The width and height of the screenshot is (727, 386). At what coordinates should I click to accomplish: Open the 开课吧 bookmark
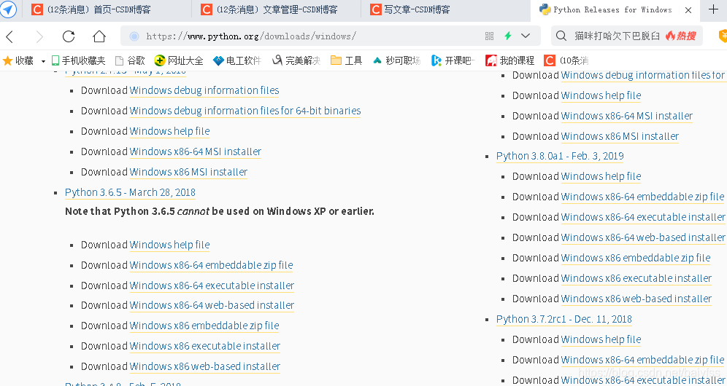coord(453,60)
